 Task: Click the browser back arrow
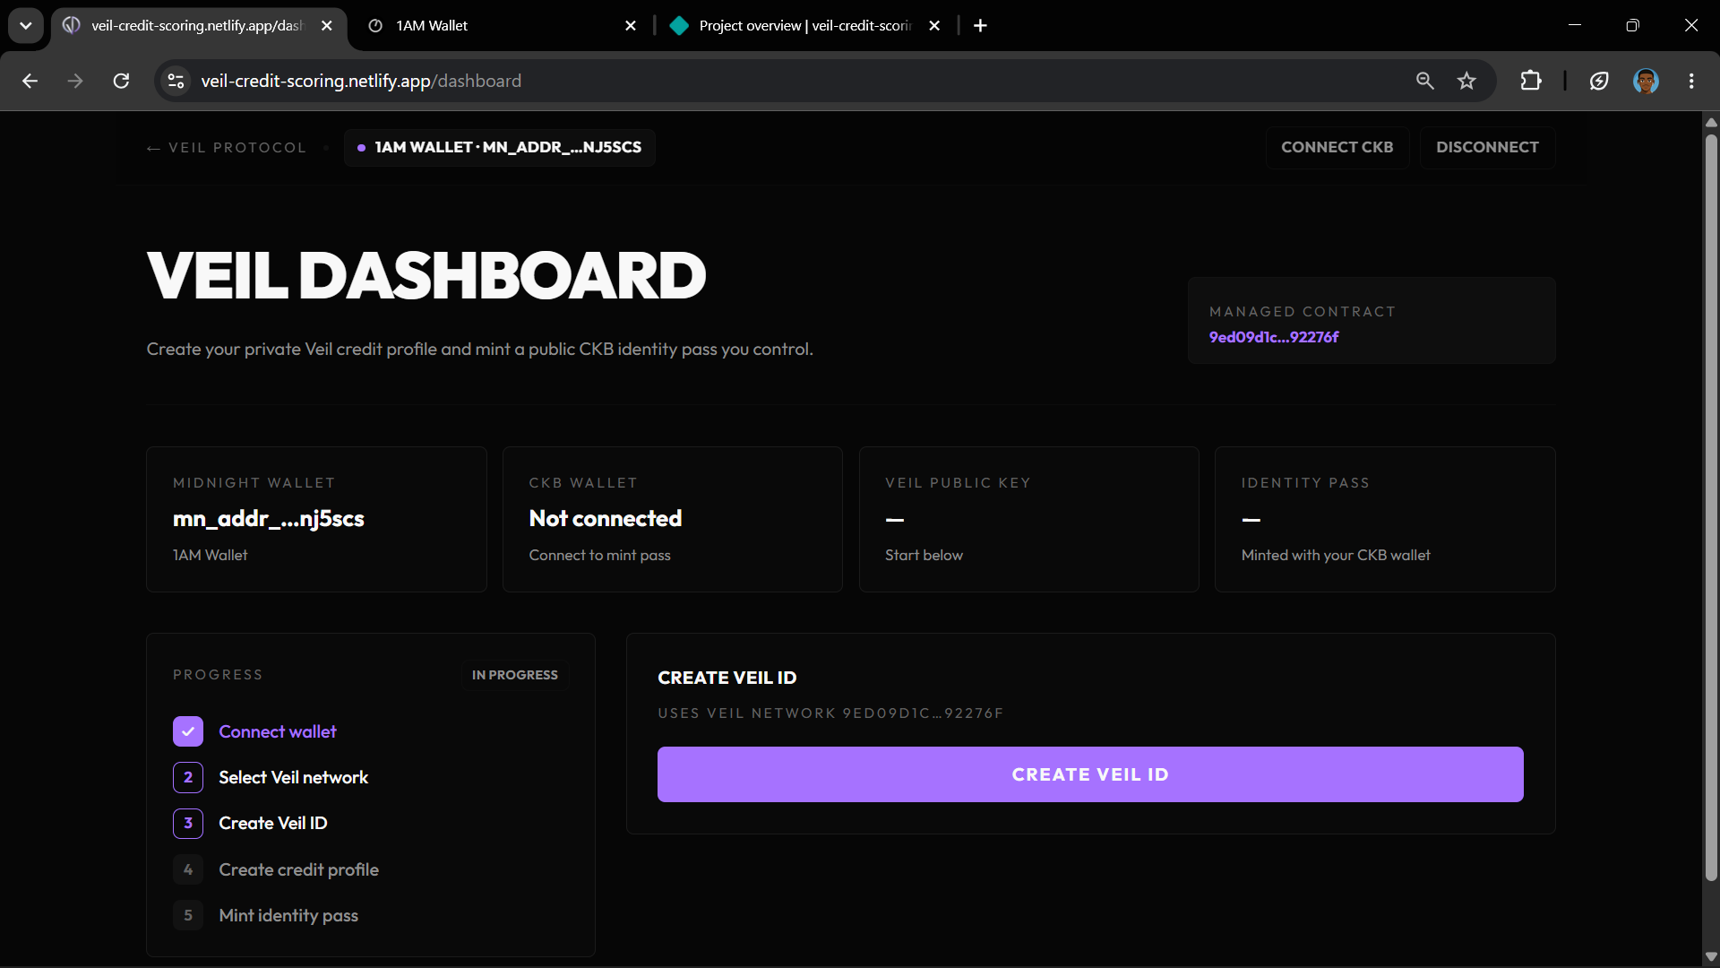click(30, 81)
